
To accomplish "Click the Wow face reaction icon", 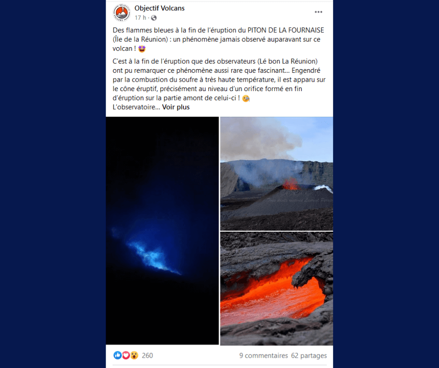I will [135, 355].
